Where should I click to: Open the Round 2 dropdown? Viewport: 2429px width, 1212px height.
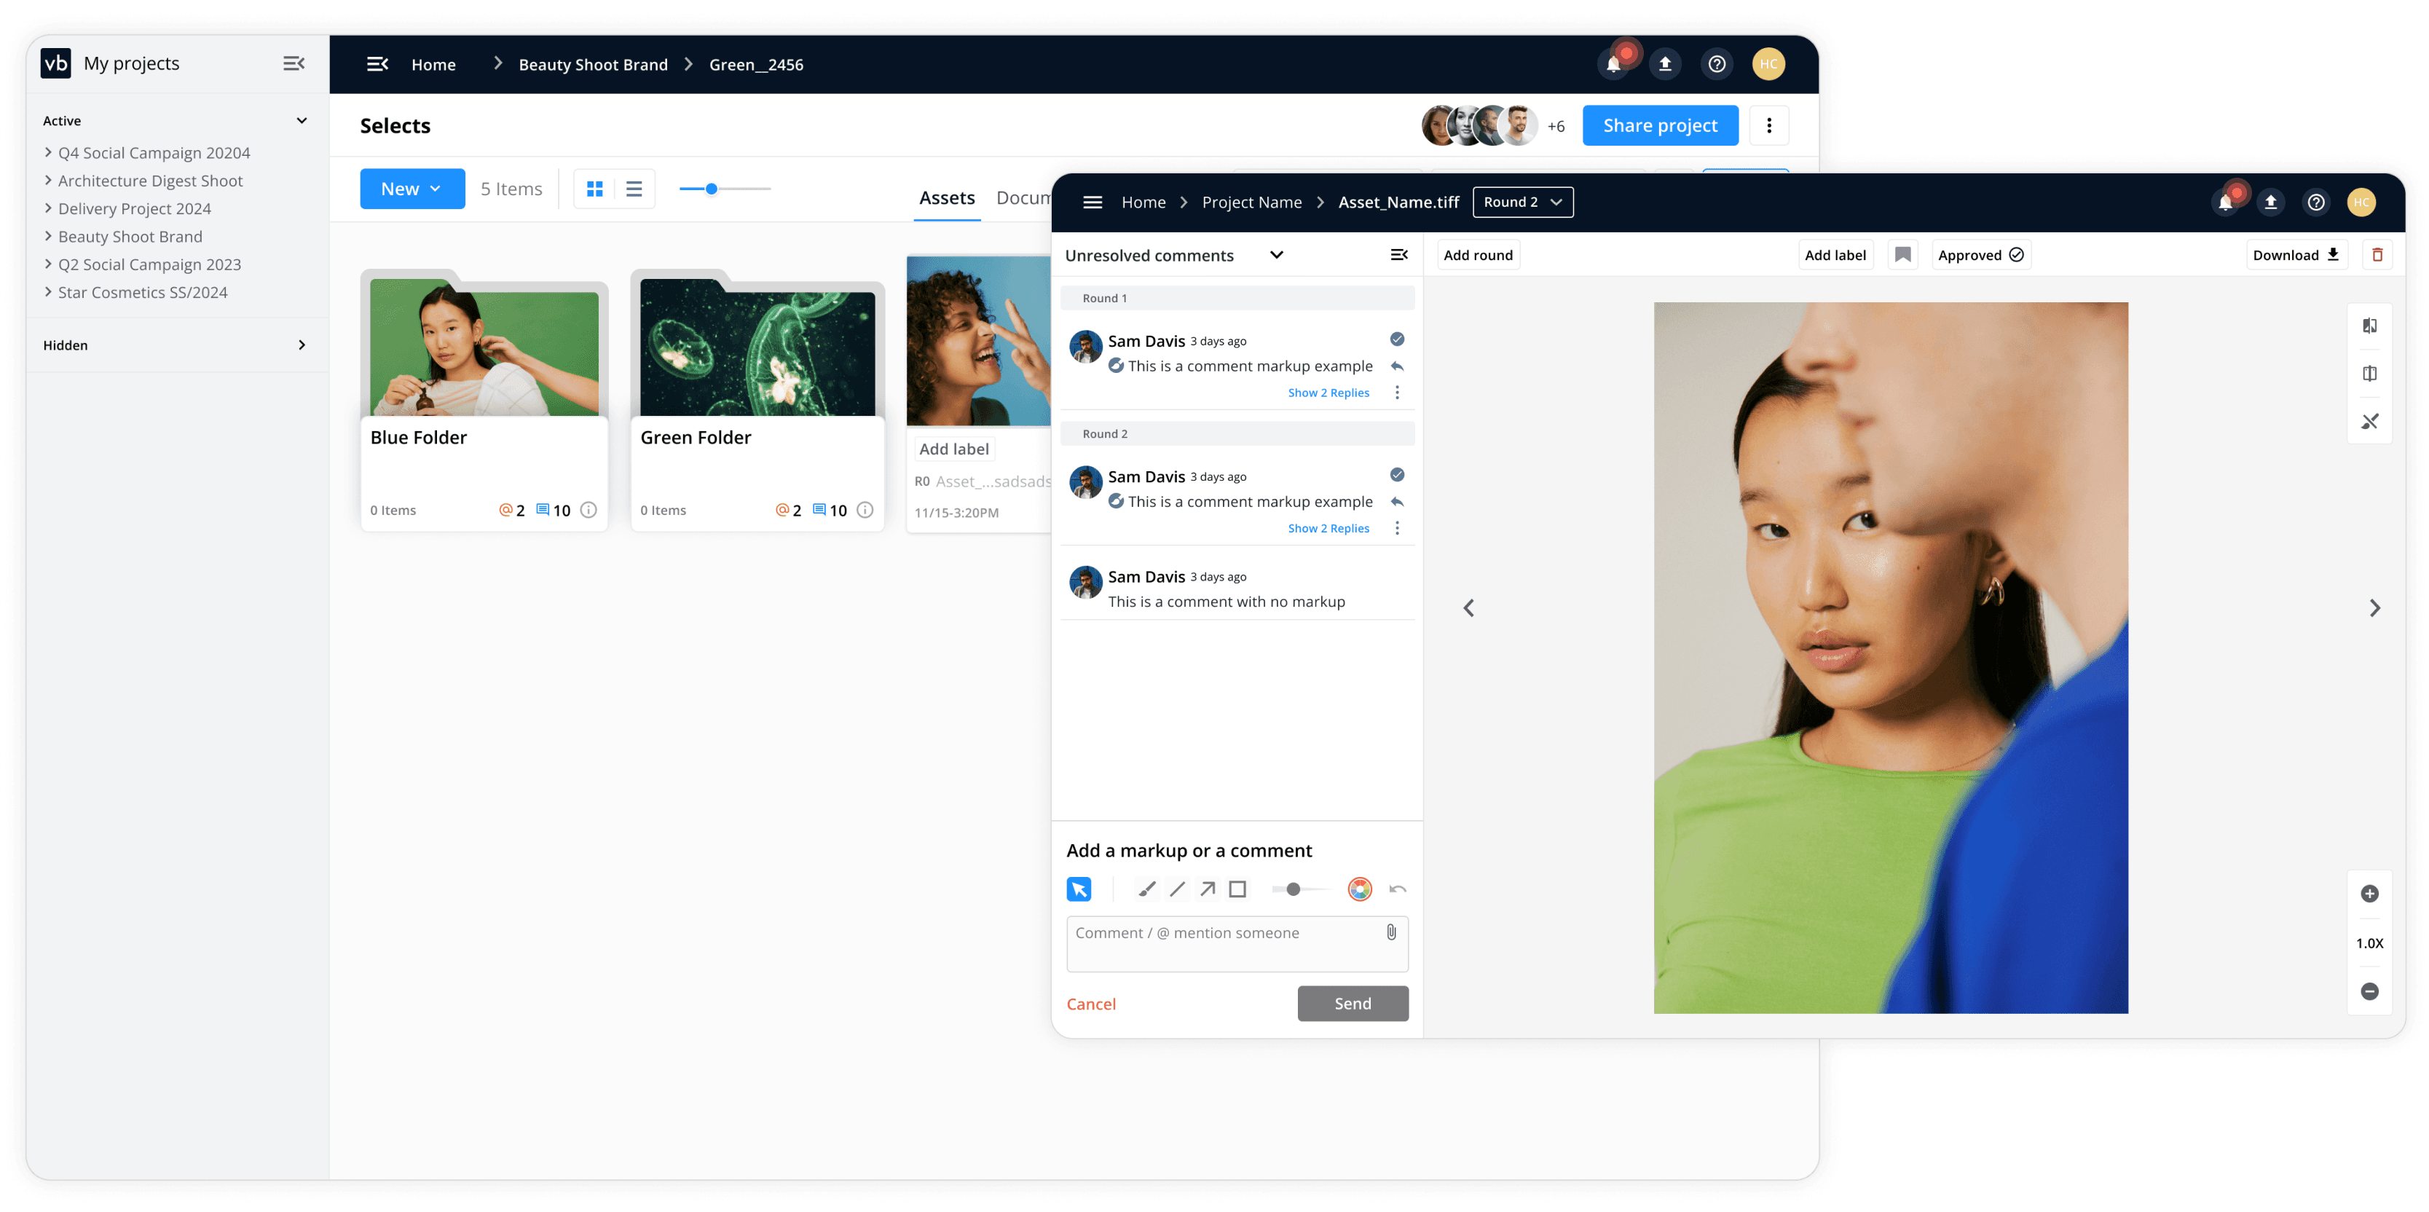pyautogui.click(x=1522, y=202)
